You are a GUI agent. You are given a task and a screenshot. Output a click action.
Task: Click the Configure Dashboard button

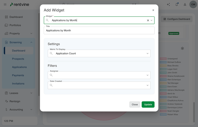(x=177, y=19)
